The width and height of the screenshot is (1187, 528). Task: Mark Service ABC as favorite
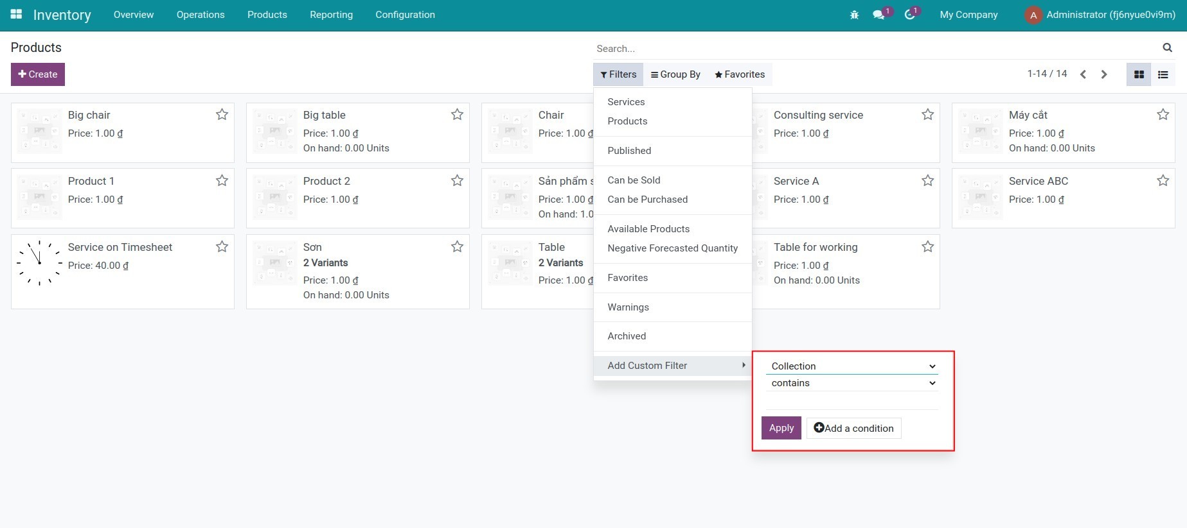[x=1163, y=181]
